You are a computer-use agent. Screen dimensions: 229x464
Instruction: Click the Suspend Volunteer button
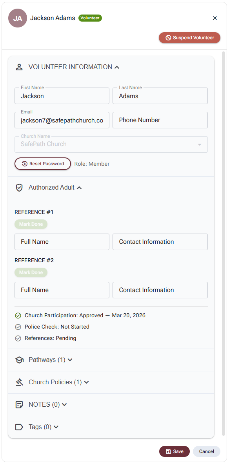point(190,38)
